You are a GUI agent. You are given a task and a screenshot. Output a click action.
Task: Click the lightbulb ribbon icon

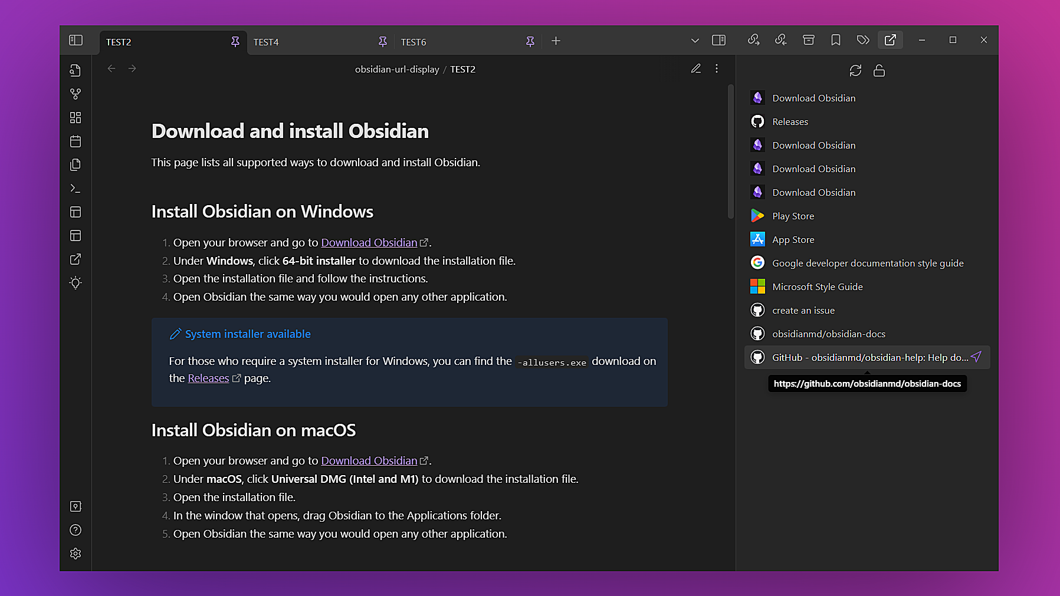[x=76, y=282]
